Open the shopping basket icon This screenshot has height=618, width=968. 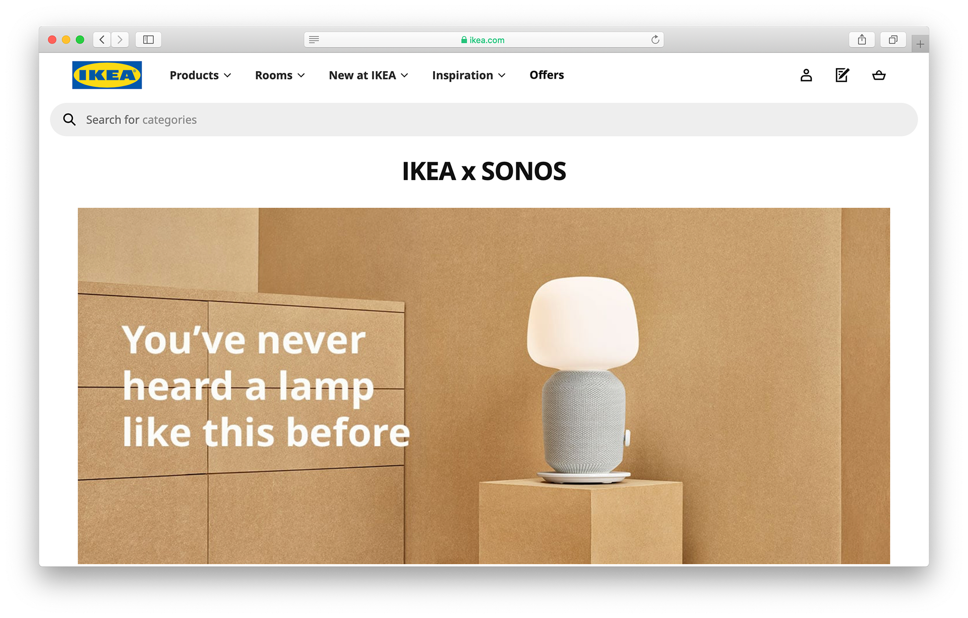point(879,75)
